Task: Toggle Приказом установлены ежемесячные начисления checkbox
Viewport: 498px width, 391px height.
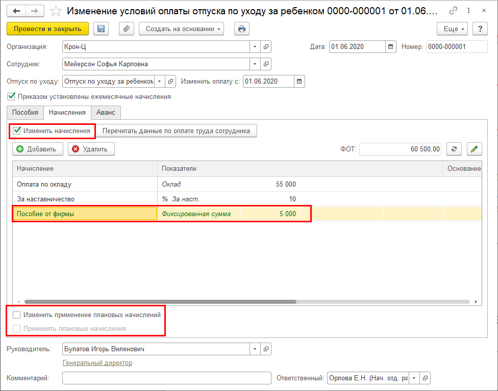Action: click(11, 96)
